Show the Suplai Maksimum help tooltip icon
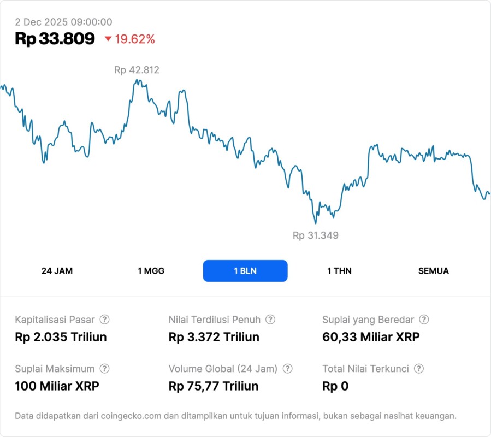This screenshot has height=437, width=491. [x=104, y=369]
